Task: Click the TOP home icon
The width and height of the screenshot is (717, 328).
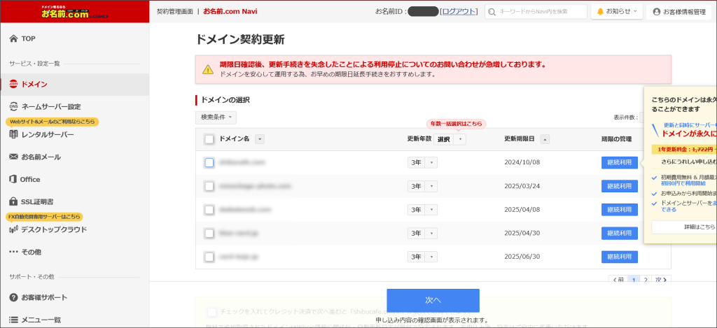Action: point(13,39)
